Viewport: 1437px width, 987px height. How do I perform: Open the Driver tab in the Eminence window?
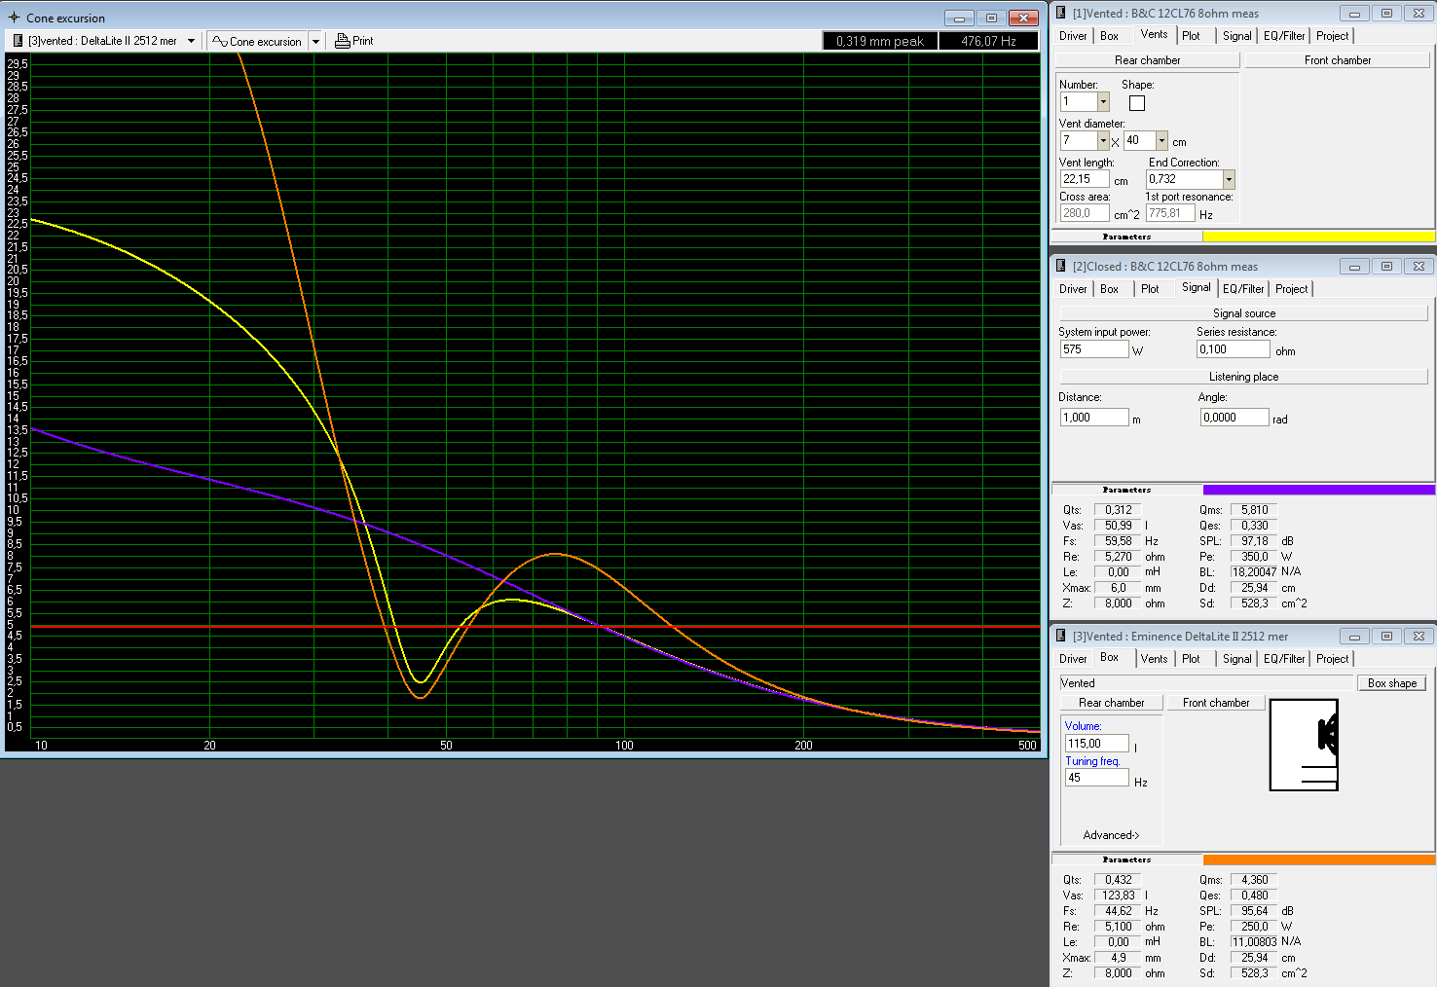click(1073, 659)
